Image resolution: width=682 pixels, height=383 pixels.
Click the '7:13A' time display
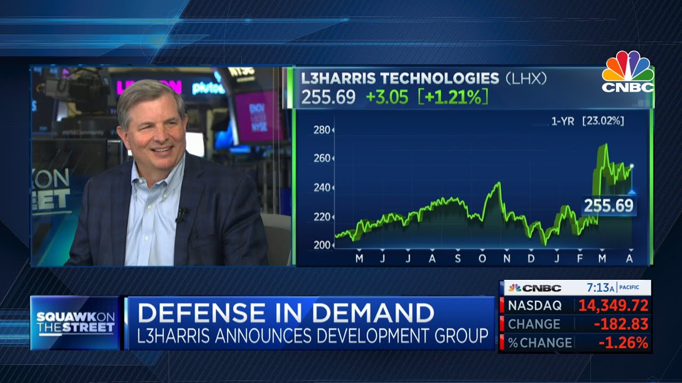click(600, 288)
